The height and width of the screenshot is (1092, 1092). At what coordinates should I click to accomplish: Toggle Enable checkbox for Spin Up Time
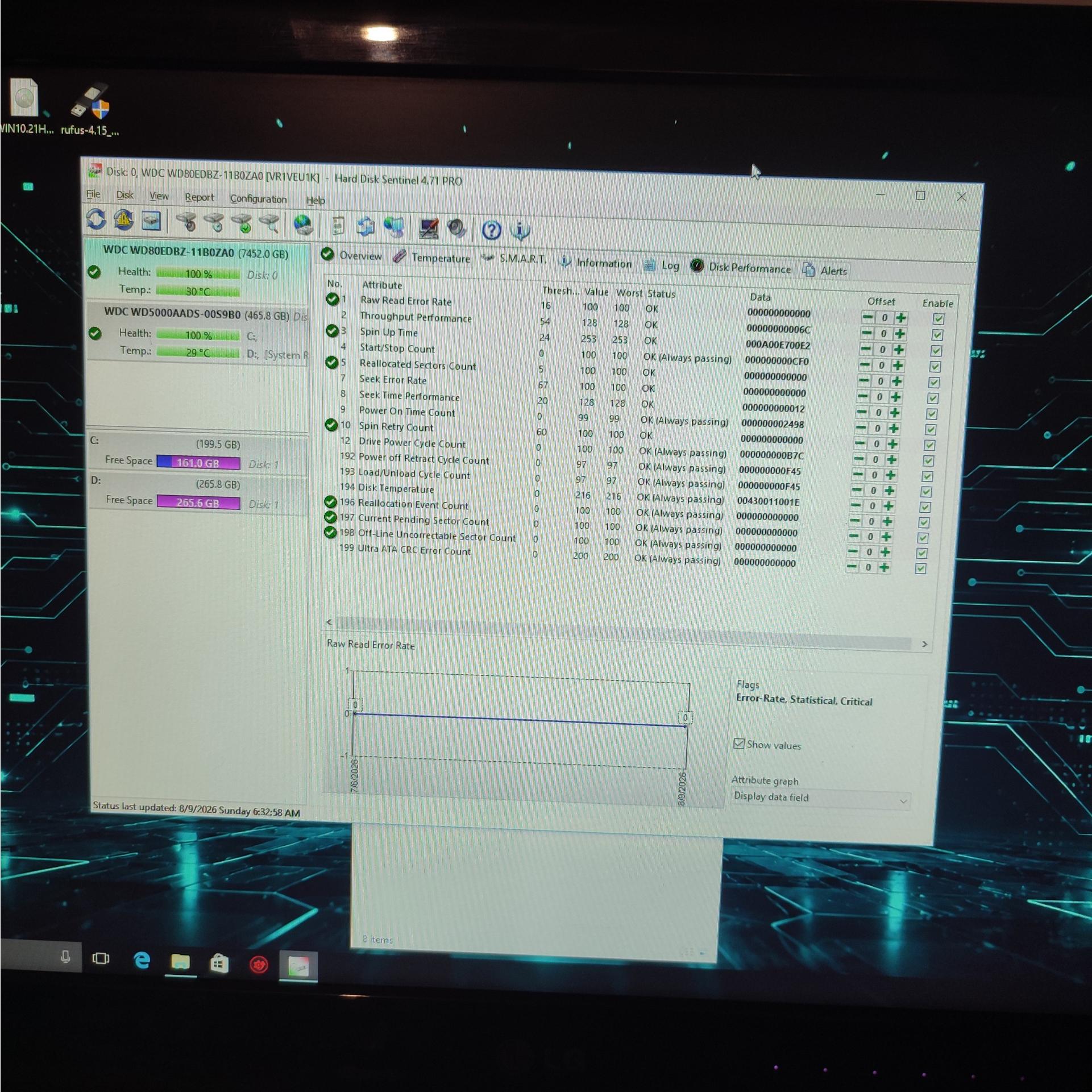(936, 351)
